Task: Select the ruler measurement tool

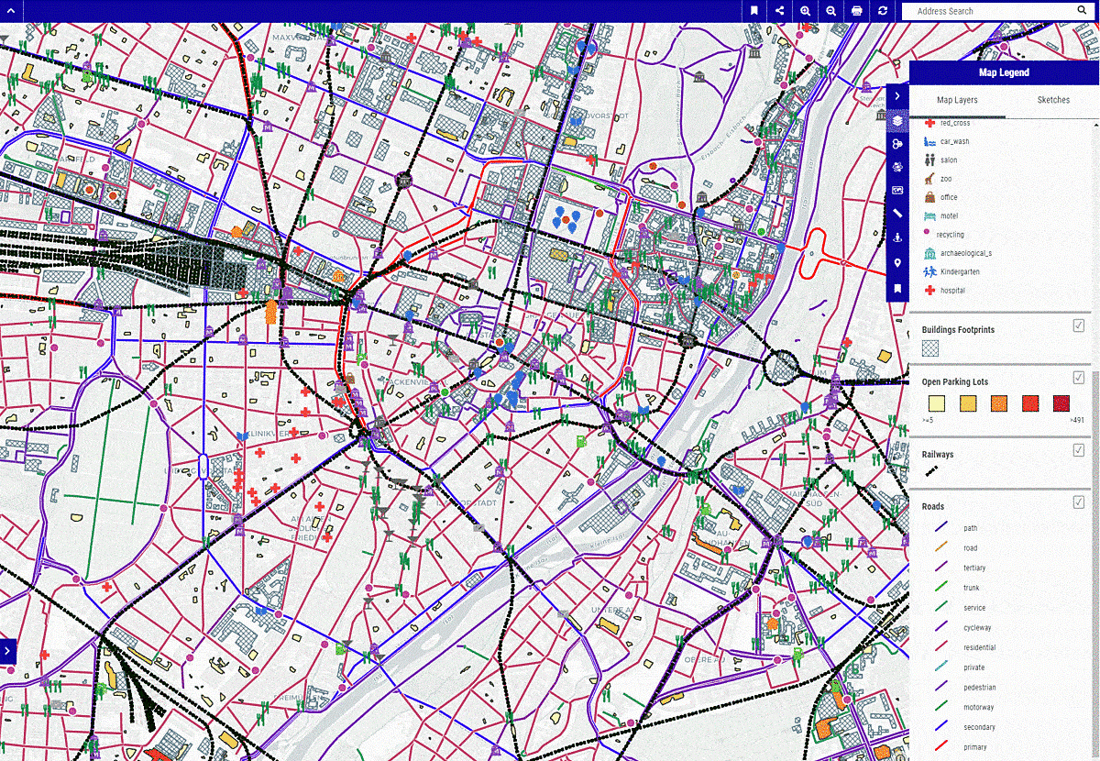Action: tap(897, 215)
